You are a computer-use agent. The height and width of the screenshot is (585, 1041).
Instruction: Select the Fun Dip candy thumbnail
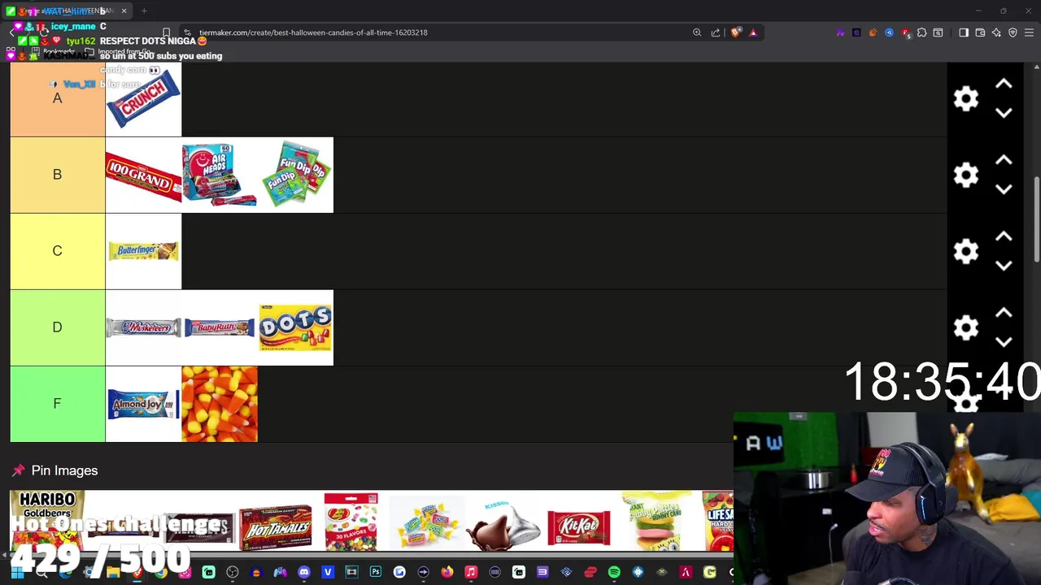[295, 175]
